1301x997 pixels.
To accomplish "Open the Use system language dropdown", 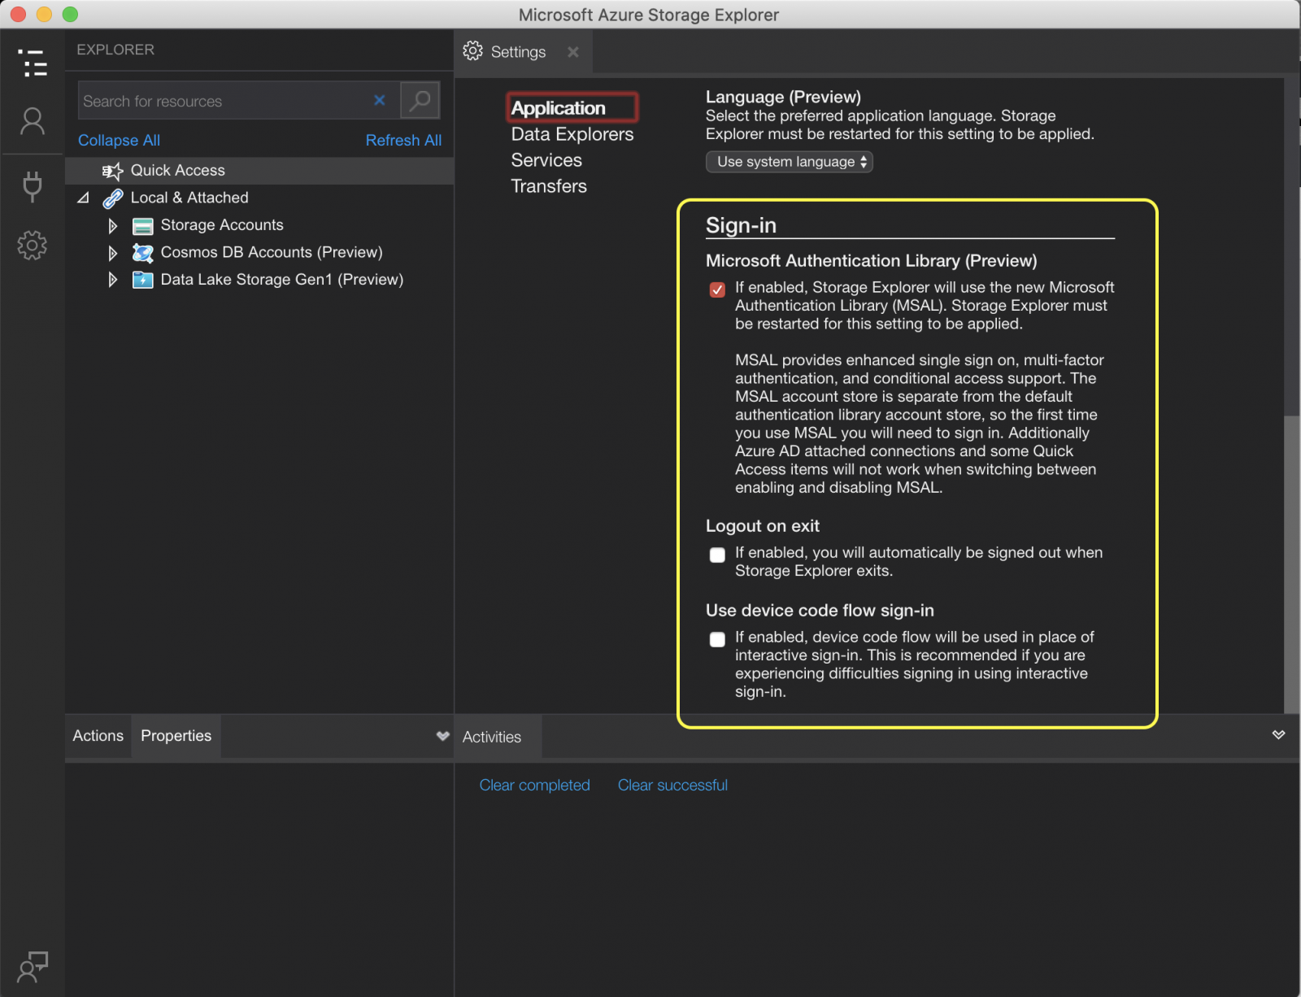I will click(x=788, y=161).
